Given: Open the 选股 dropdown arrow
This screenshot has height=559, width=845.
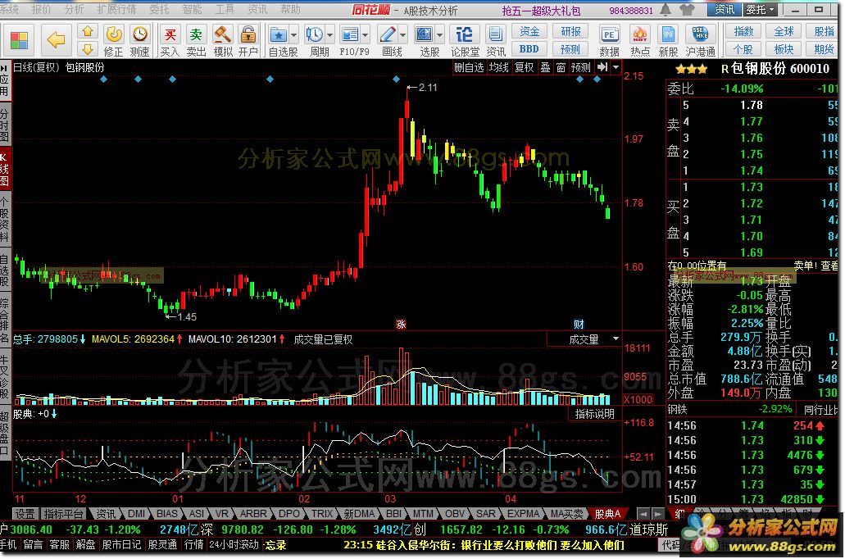Looking at the screenshot, I should click(x=440, y=35).
